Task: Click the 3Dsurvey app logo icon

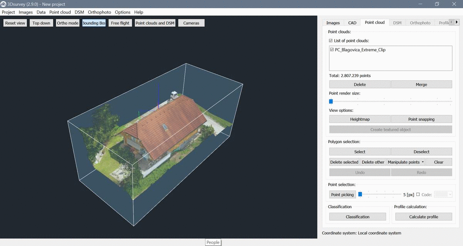Action: tap(3, 4)
